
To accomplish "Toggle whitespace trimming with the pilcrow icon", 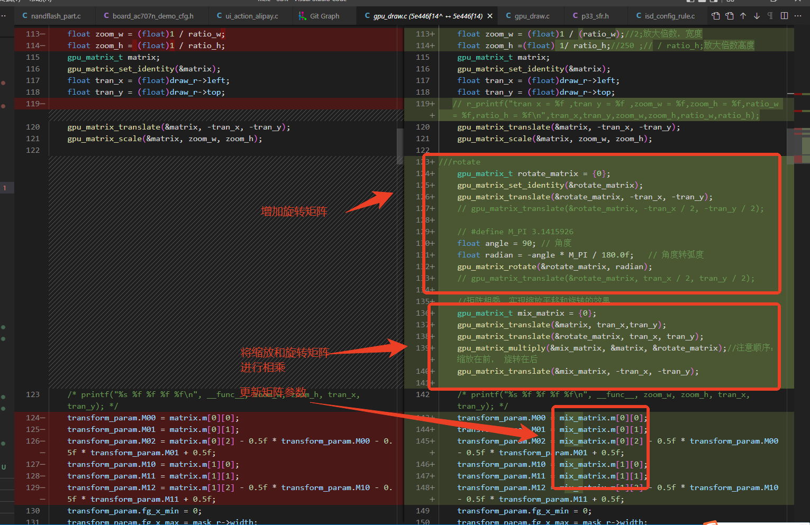I will (770, 16).
